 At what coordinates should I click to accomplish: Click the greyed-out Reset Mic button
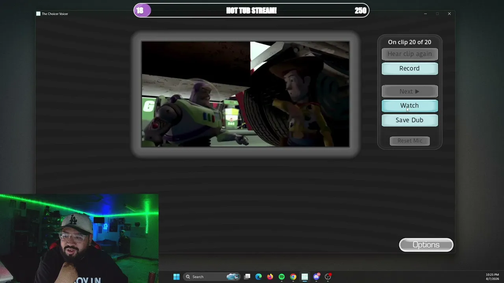tap(409, 141)
